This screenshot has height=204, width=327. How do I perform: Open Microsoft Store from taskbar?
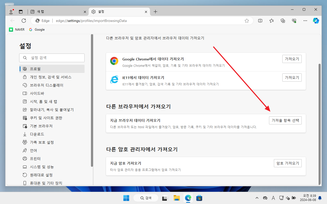pyautogui.click(x=199, y=198)
